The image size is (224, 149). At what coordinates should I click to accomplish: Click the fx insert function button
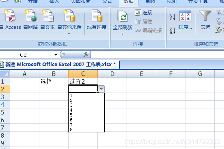[x=86, y=54]
